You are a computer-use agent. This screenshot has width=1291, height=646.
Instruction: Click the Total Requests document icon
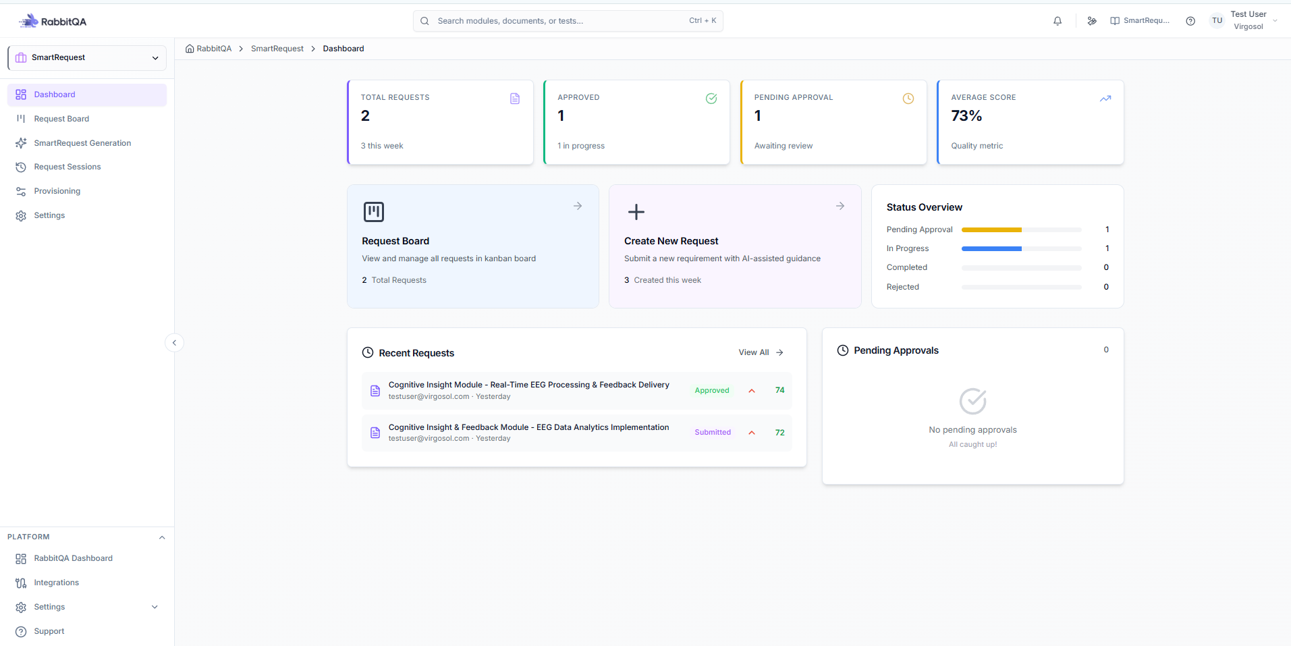click(515, 99)
